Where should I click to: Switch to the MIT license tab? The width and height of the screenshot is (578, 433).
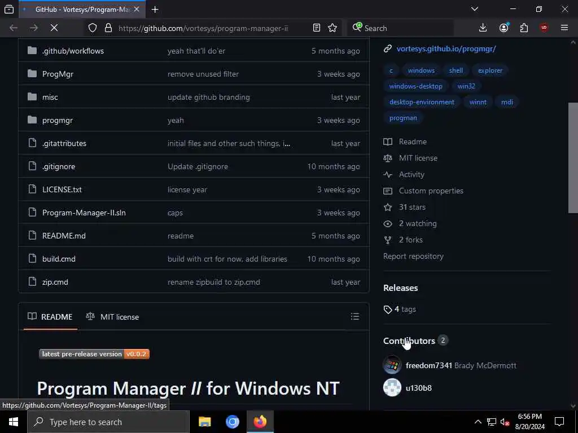[x=112, y=317]
